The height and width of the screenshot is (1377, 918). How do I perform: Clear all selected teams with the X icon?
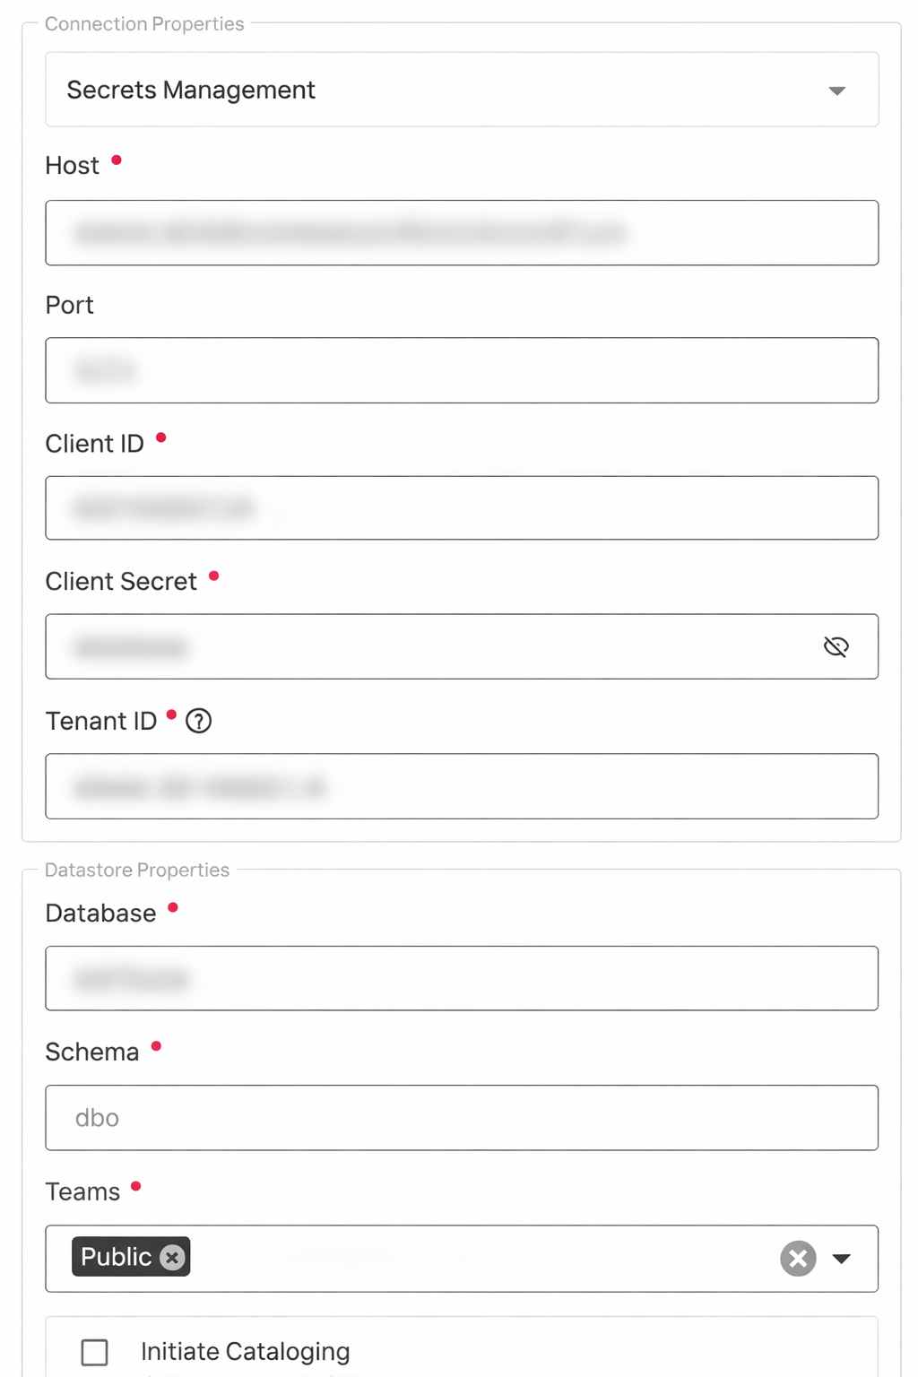[x=797, y=1259]
